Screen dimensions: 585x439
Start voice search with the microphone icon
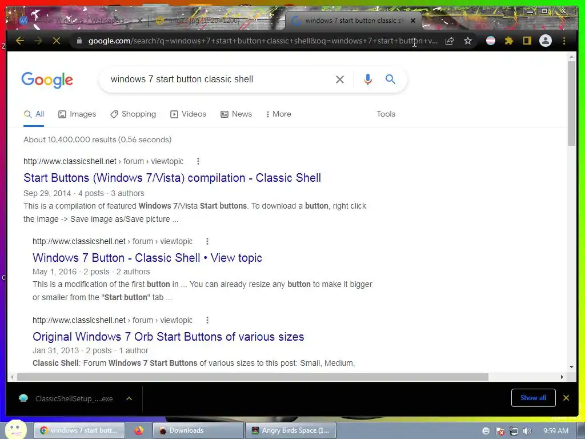[x=367, y=79]
